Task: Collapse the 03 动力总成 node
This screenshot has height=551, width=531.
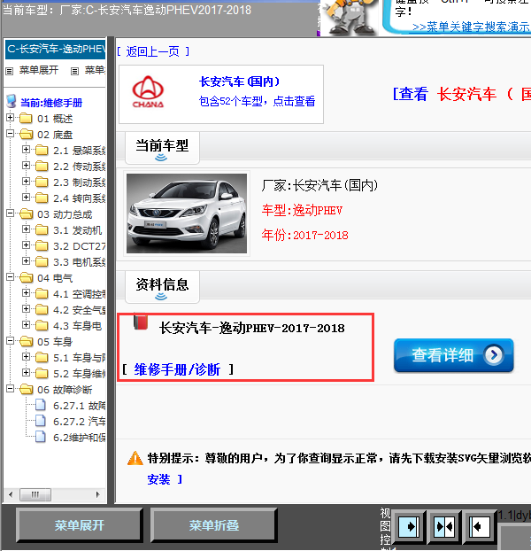Action: pos(11,213)
